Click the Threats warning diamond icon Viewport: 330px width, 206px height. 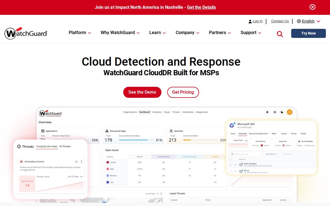pyautogui.click(x=19, y=146)
